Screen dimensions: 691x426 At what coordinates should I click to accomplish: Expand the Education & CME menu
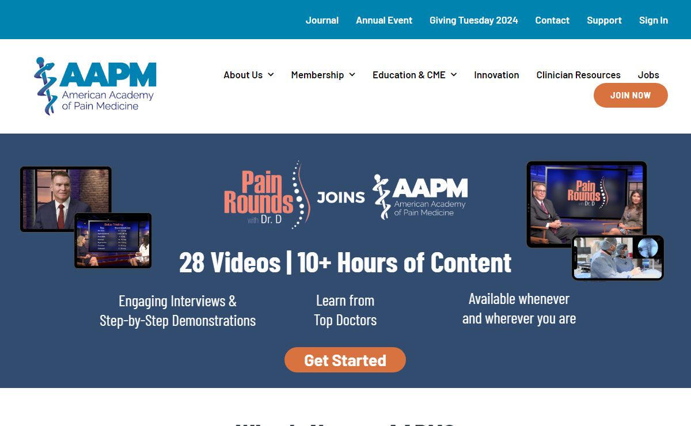coord(415,75)
